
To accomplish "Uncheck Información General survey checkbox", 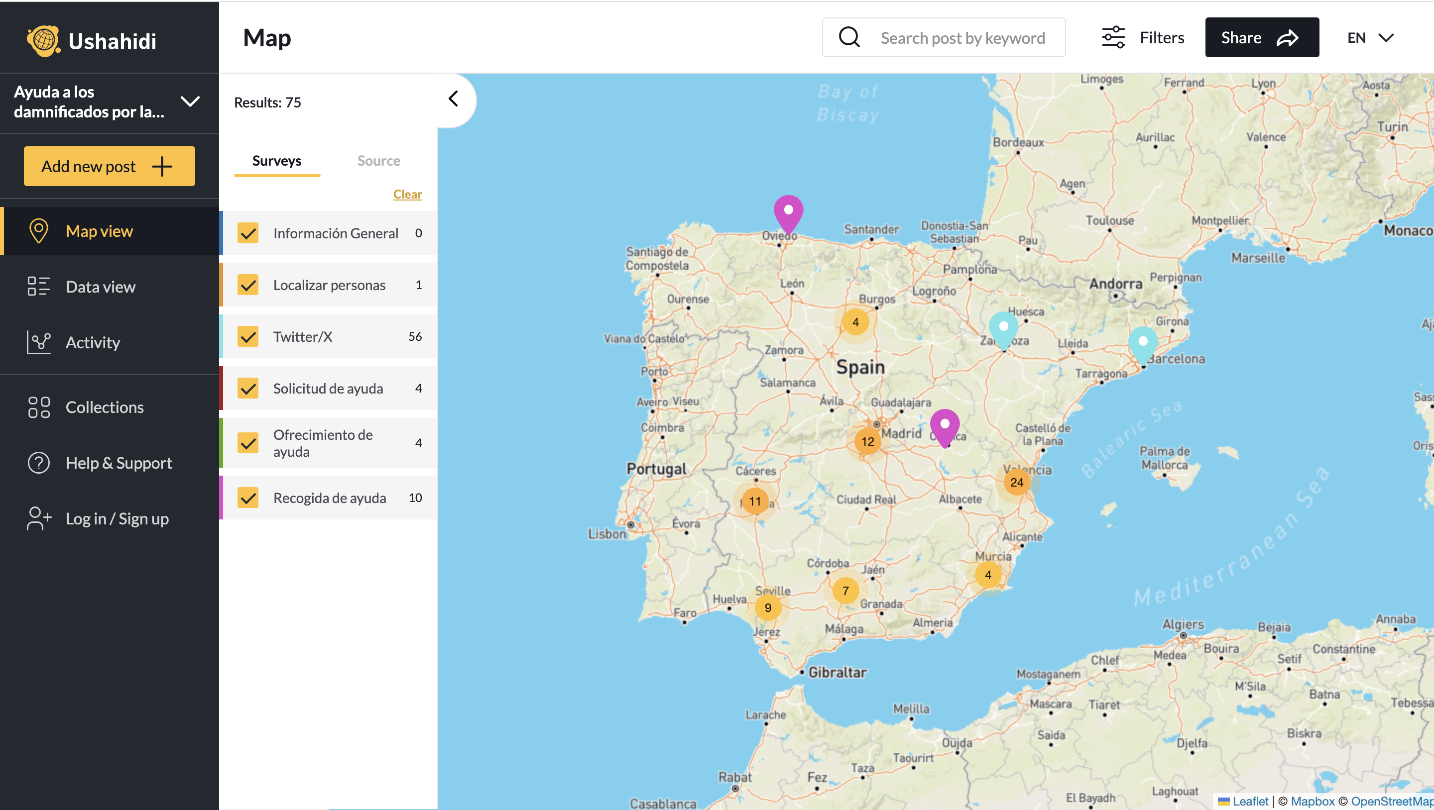I will 248,233.
